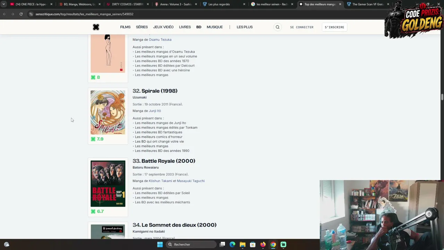
Task: Click SE CONNECTER to log in
Action: [302, 27]
